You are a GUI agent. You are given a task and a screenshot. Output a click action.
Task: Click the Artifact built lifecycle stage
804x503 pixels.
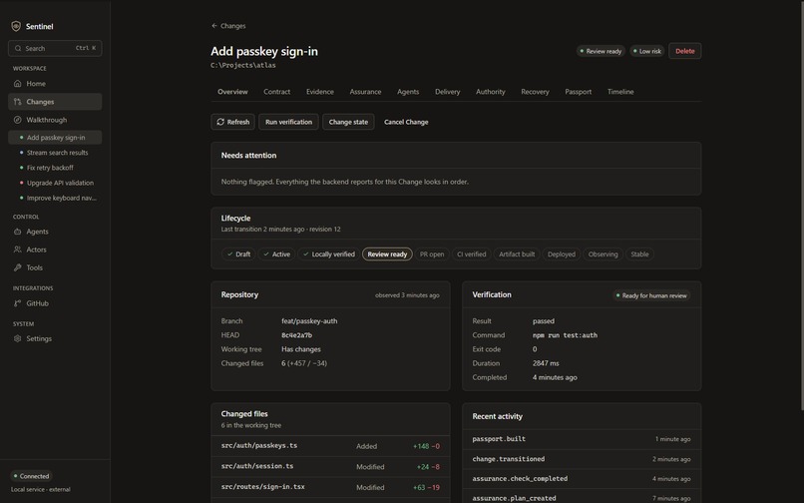[x=517, y=254]
